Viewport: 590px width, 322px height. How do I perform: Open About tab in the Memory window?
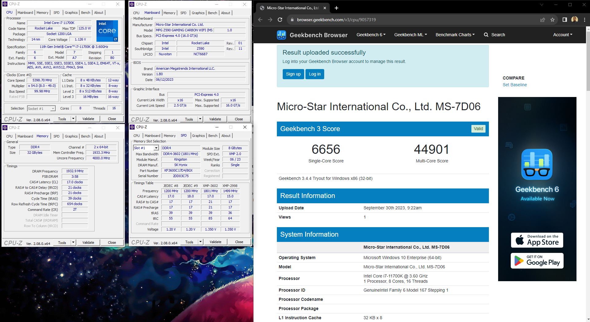point(99,136)
